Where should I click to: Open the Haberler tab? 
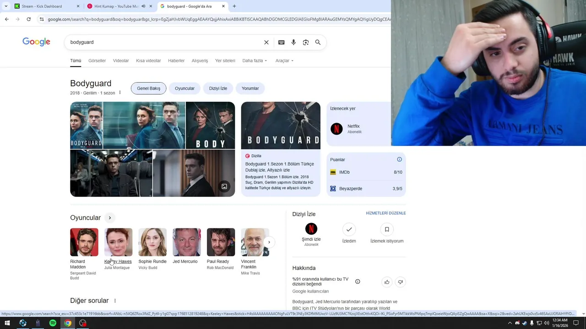pos(176,61)
